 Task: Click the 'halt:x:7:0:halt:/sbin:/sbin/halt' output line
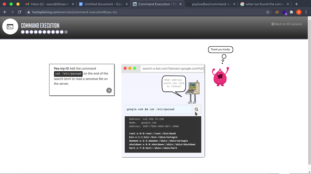point(153,148)
